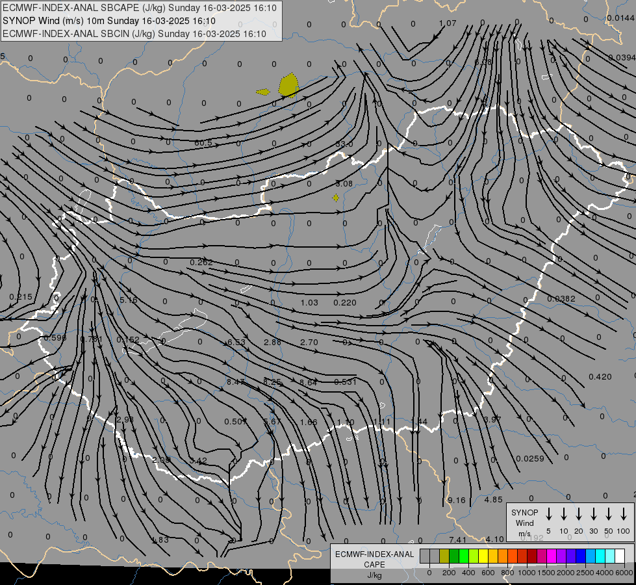Click the 6.53 map value

[x=236, y=343]
